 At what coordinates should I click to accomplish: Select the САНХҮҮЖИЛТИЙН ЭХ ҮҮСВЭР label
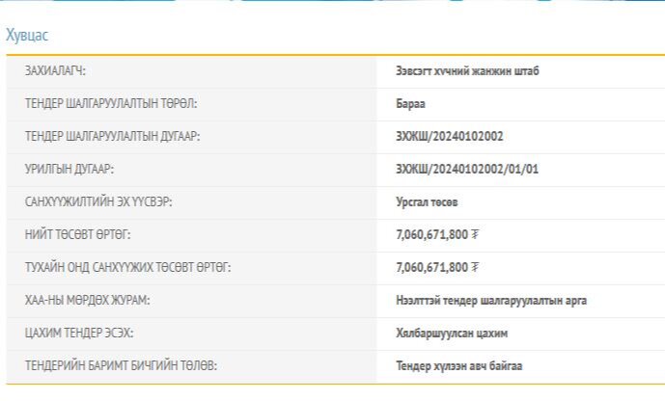(98, 202)
